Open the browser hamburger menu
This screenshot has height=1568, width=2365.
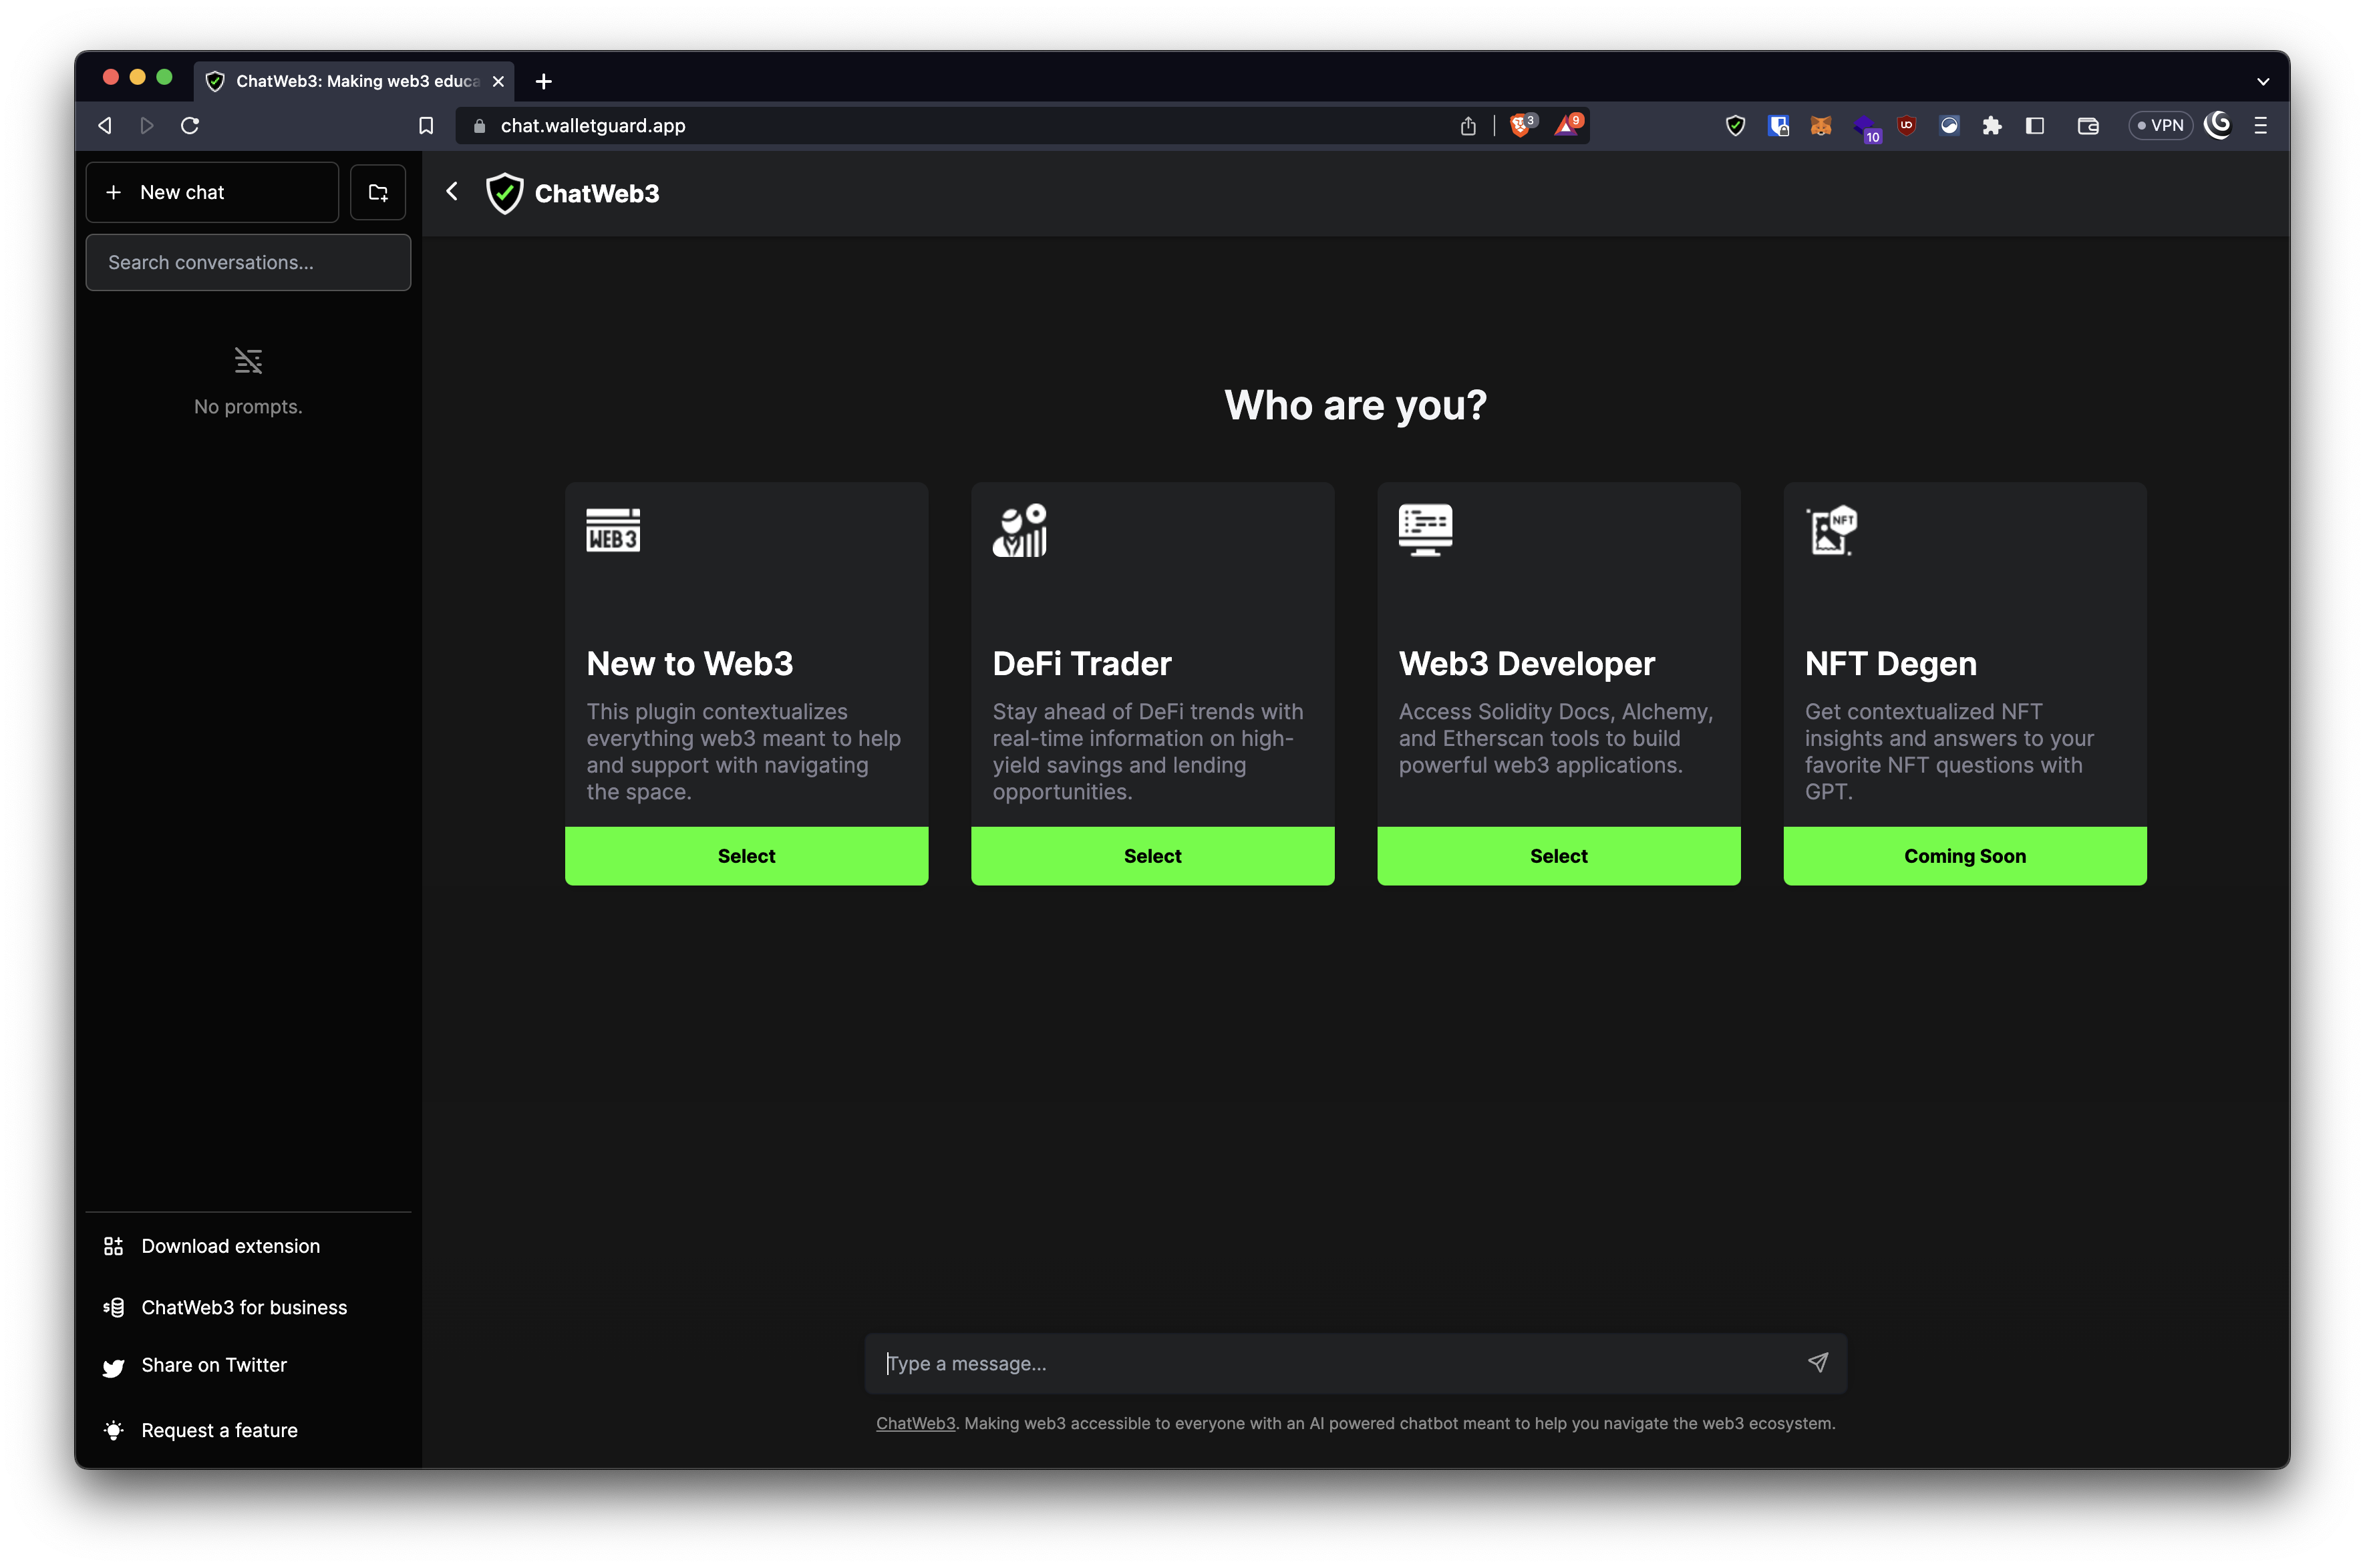[x=2260, y=125]
